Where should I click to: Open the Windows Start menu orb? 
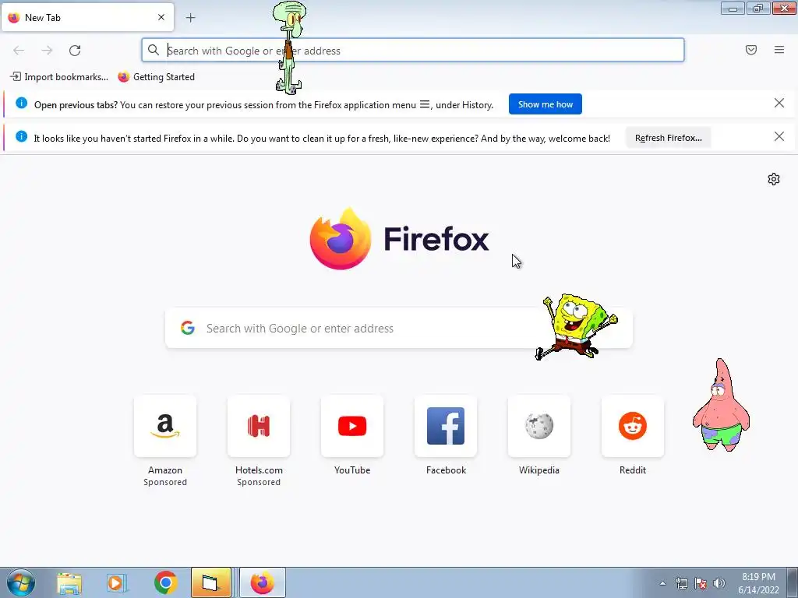tap(21, 582)
